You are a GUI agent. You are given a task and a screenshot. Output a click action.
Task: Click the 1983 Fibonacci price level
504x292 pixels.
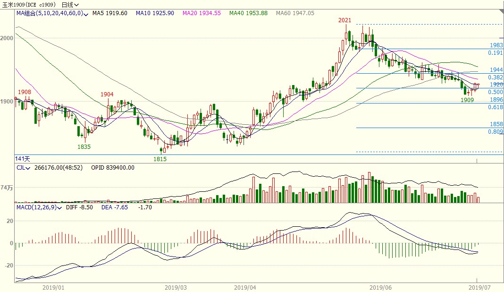(x=496, y=45)
